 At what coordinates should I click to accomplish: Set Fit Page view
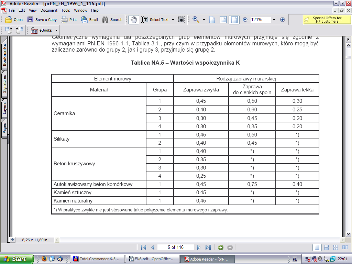point(223,20)
